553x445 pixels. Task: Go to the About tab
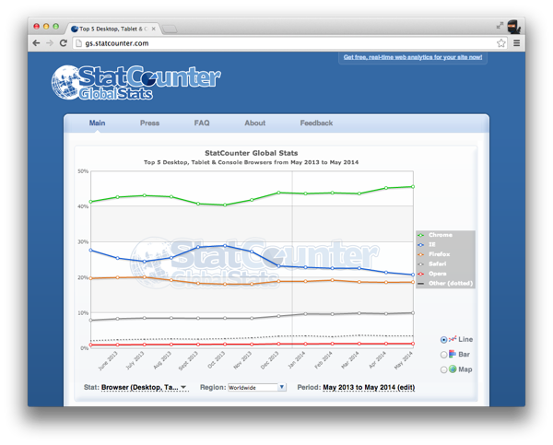[x=255, y=123]
